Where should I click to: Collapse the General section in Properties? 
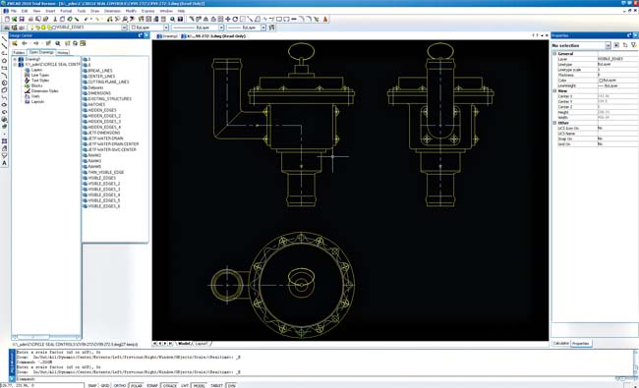click(x=554, y=54)
